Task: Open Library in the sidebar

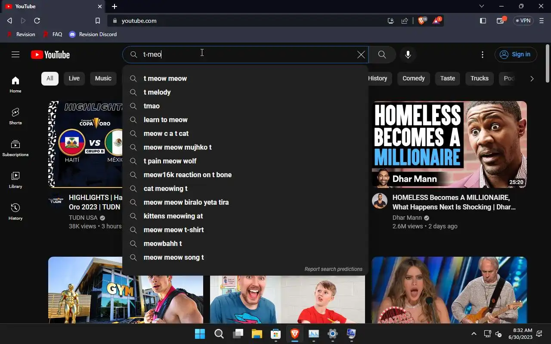Action: [15, 180]
